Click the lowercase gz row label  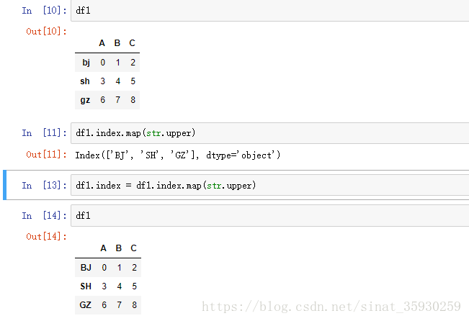(85, 100)
